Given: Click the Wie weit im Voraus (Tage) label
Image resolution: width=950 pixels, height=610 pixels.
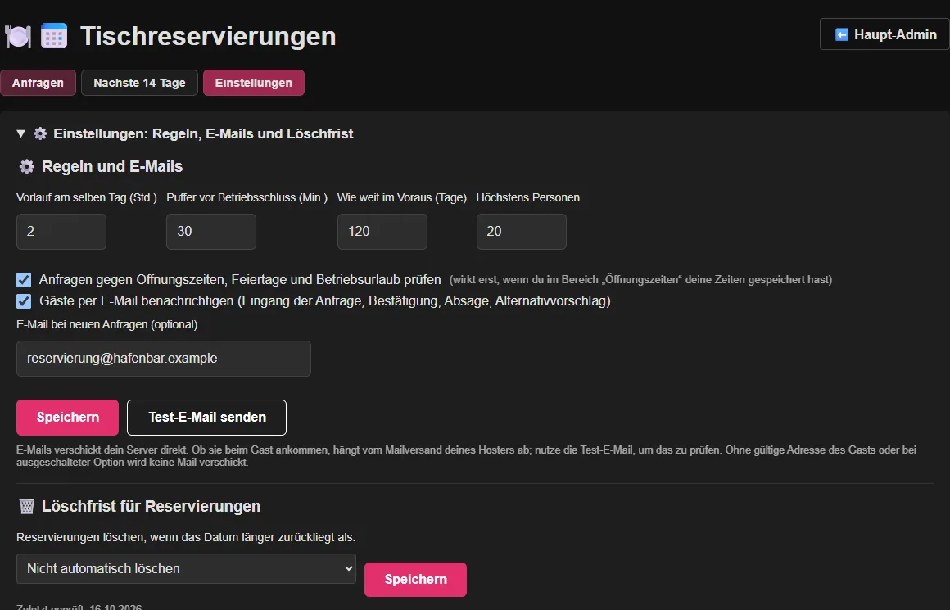Looking at the screenshot, I should pyautogui.click(x=401, y=197).
